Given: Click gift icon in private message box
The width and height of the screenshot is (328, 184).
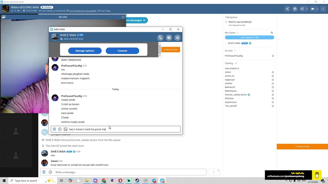Looking at the screenshot, I should click(54, 129).
